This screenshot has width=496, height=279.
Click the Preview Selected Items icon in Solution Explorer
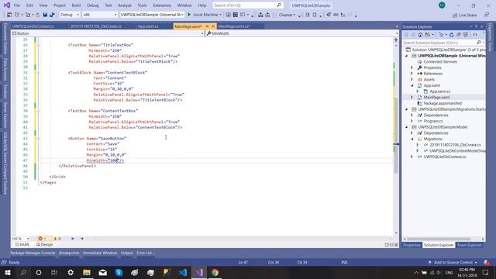click(475, 34)
